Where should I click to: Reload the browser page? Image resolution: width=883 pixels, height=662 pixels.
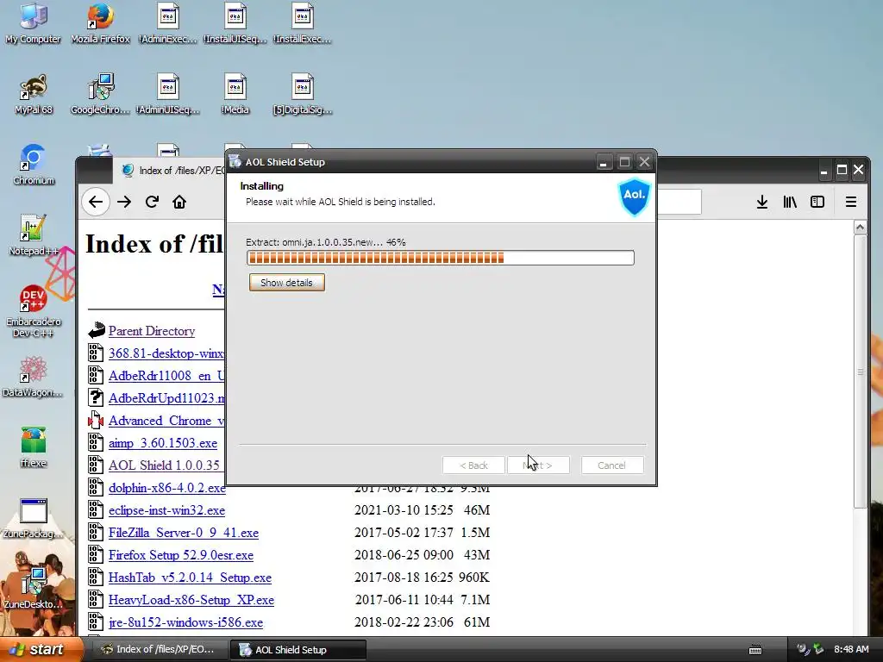[152, 202]
